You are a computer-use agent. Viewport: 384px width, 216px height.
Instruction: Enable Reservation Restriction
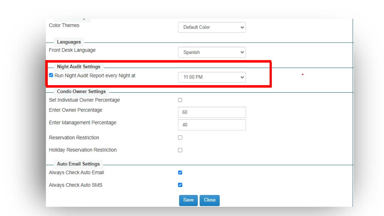pyautogui.click(x=180, y=137)
